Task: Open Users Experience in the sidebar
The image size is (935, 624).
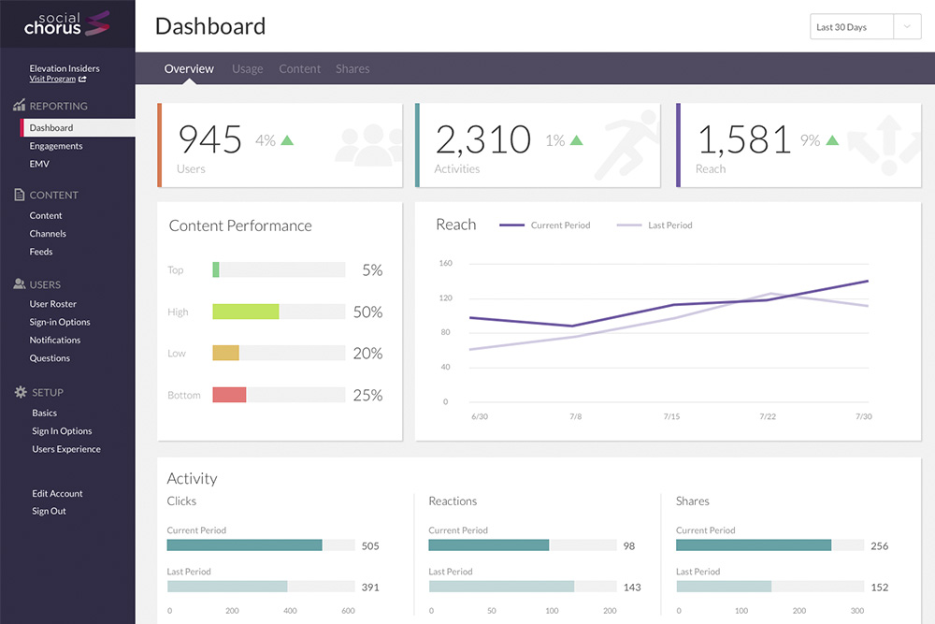Action: (x=66, y=449)
